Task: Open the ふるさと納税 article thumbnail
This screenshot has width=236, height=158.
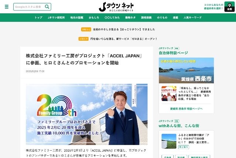Action: pos(169,141)
